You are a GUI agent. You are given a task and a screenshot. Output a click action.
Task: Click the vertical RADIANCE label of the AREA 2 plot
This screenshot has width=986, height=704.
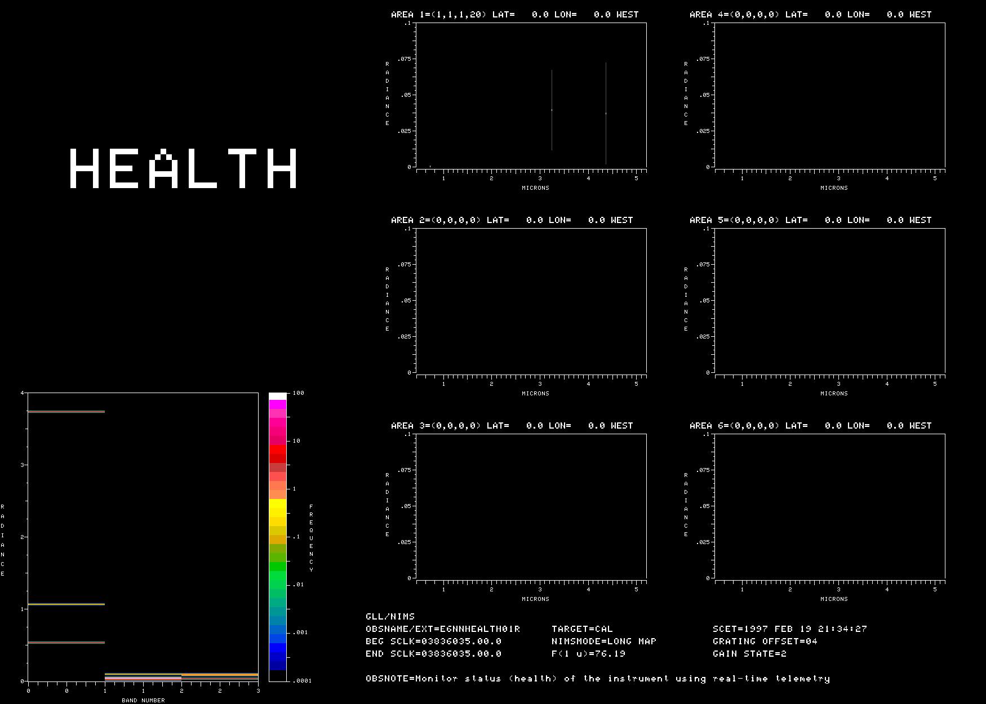click(387, 299)
